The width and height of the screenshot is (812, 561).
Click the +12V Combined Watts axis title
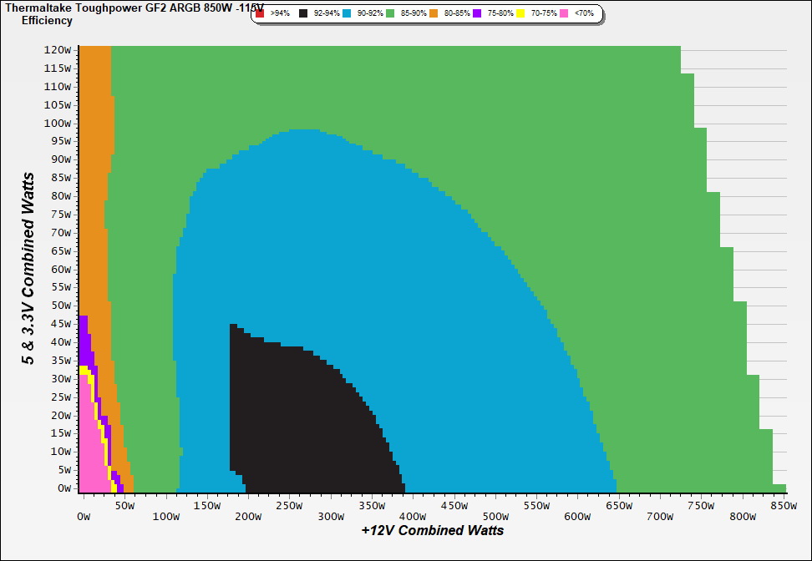click(x=433, y=530)
